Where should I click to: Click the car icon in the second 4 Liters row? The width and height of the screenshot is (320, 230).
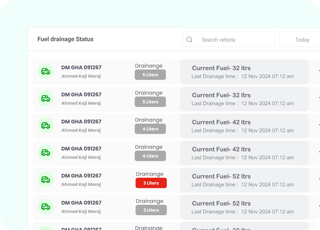(46, 152)
